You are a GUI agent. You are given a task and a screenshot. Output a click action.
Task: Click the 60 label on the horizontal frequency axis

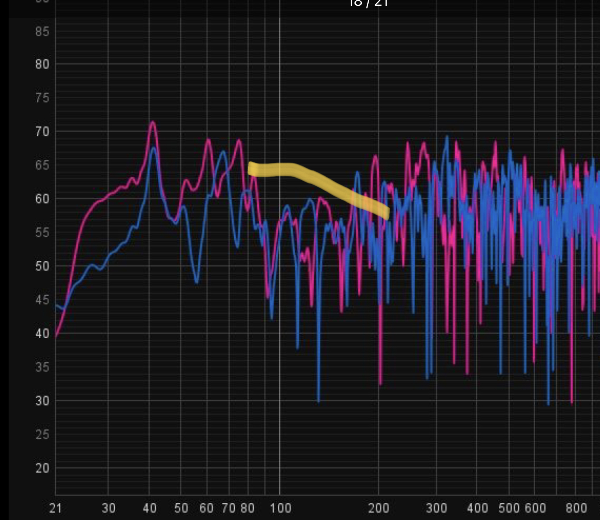coord(206,508)
